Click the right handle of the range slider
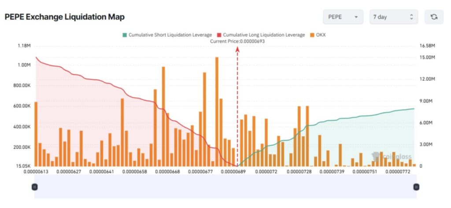Viewport: 451px width, 208px height. (416, 187)
